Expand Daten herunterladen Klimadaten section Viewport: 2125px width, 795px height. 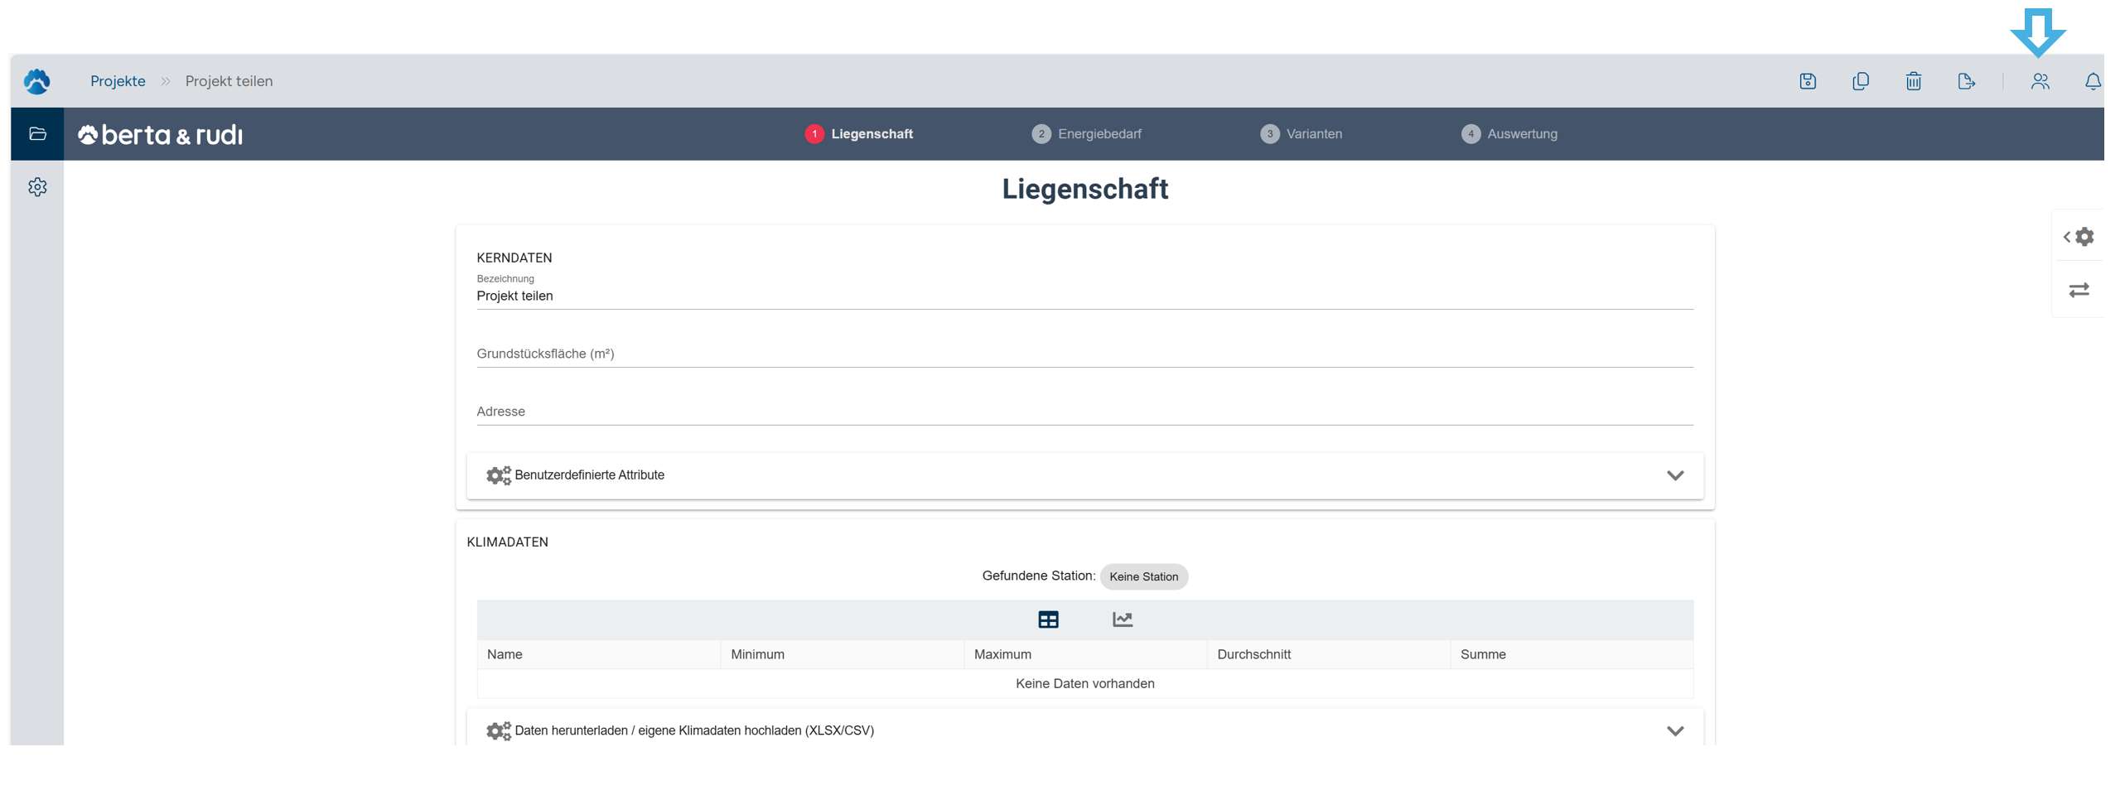(1674, 730)
